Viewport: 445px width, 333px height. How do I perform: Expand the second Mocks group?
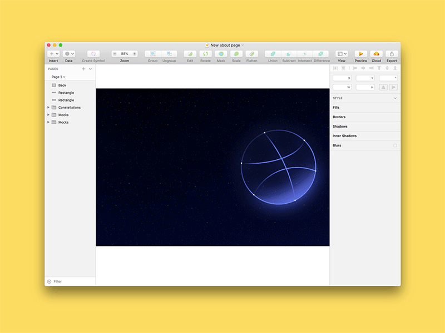click(x=48, y=122)
